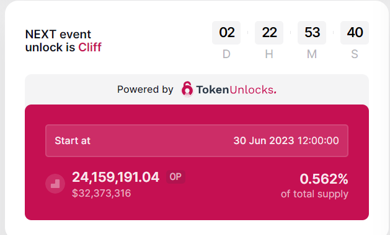Select the days countdown box showing 02
The image size is (390, 235).
click(x=226, y=33)
